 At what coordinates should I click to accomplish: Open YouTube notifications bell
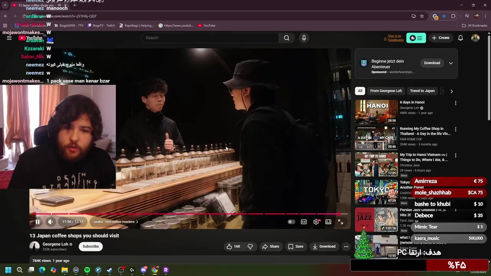[461, 38]
